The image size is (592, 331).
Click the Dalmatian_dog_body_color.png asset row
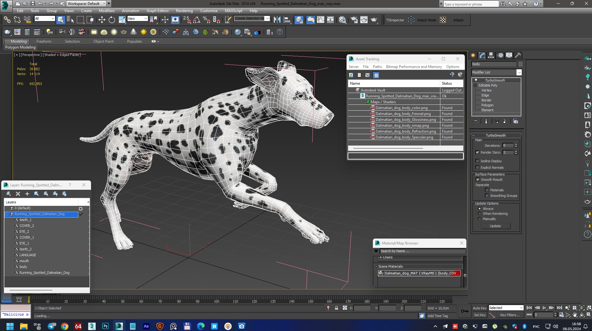401,108
